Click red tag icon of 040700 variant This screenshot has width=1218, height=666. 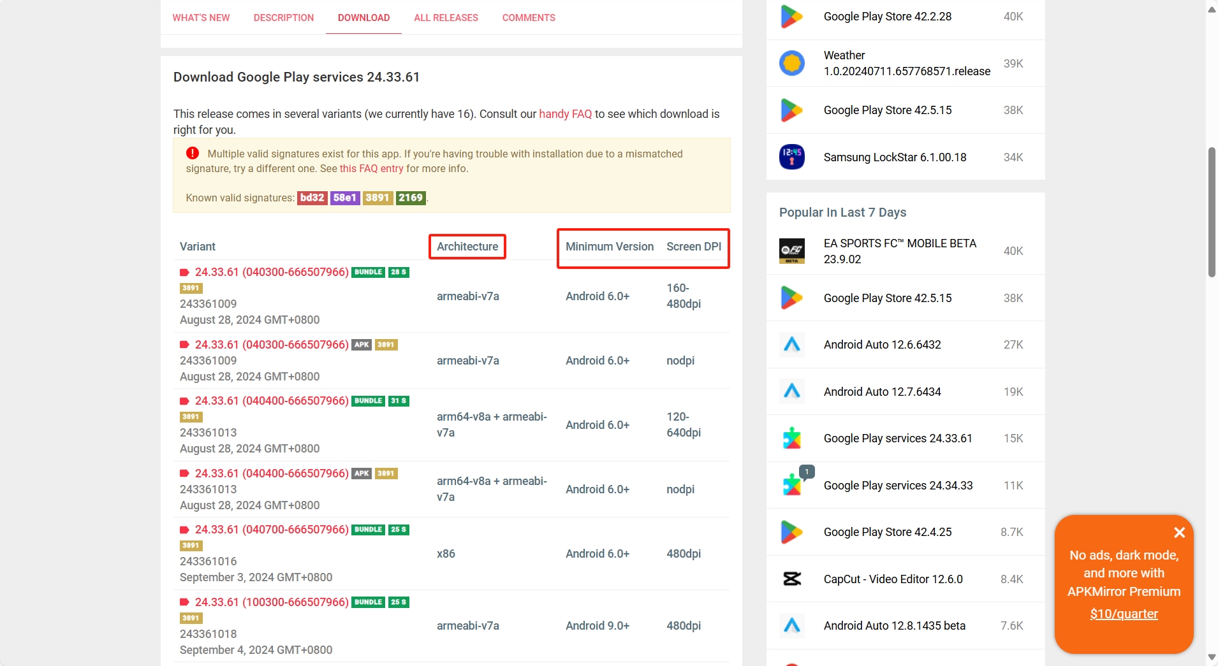click(185, 530)
